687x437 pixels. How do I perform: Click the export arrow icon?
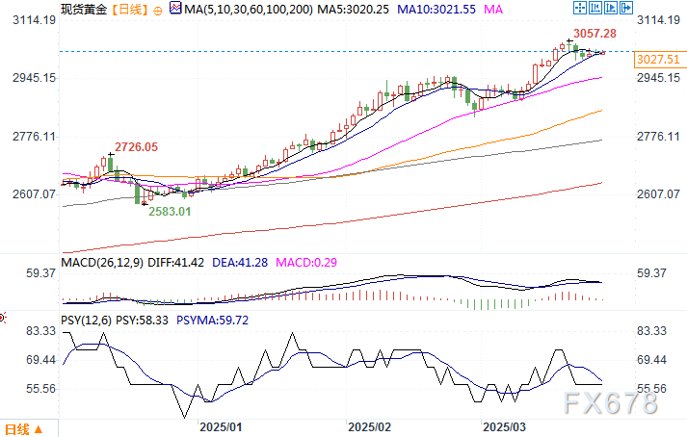point(625,8)
